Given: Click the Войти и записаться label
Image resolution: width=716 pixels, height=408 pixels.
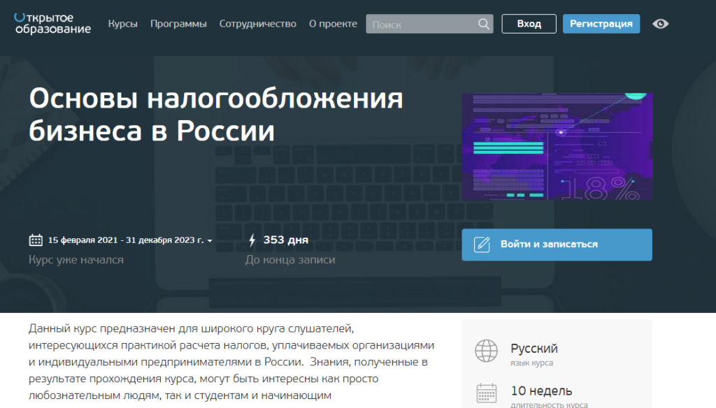Looking at the screenshot, I should [x=549, y=245].
